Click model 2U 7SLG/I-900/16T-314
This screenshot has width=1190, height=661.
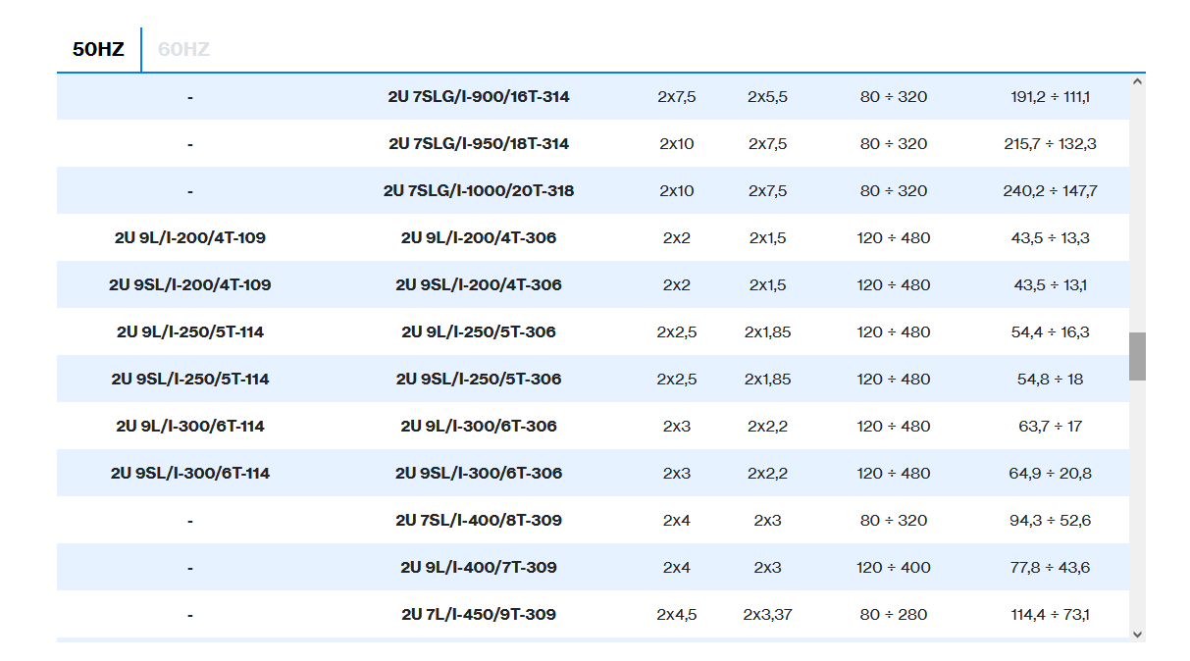point(478,97)
